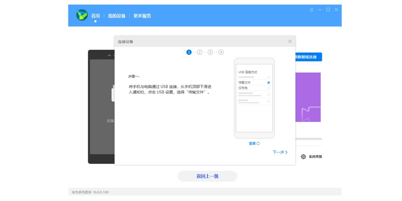
Task: Click the arrow icon next to 下一步
Action: point(287,152)
